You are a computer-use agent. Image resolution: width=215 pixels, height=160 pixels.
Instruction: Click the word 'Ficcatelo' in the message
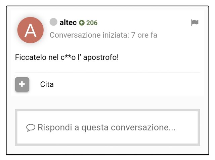click(x=31, y=57)
